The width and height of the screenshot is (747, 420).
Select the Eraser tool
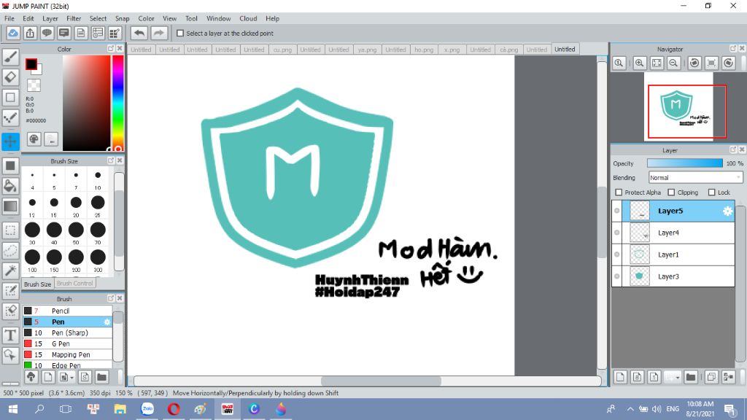tap(10, 77)
